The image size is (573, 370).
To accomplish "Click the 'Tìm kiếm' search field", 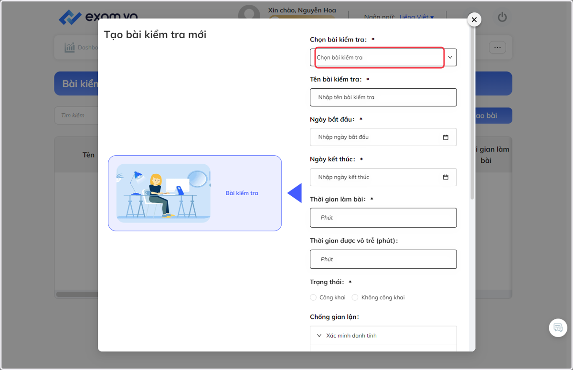I will tap(76, 115).
